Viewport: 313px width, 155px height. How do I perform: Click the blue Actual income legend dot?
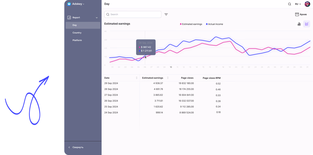pos(207,24)
